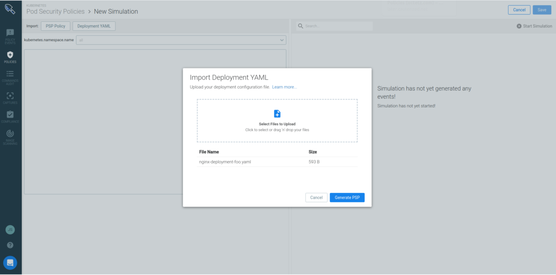Click the Select Files to Upload dropzone
The height and width of the screenshot is (275, 556).
(278, 121)
